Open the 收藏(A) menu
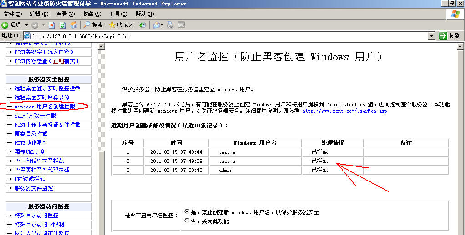Image resolution: width=465 pixels, height=235 pixels. click(91, 14)
